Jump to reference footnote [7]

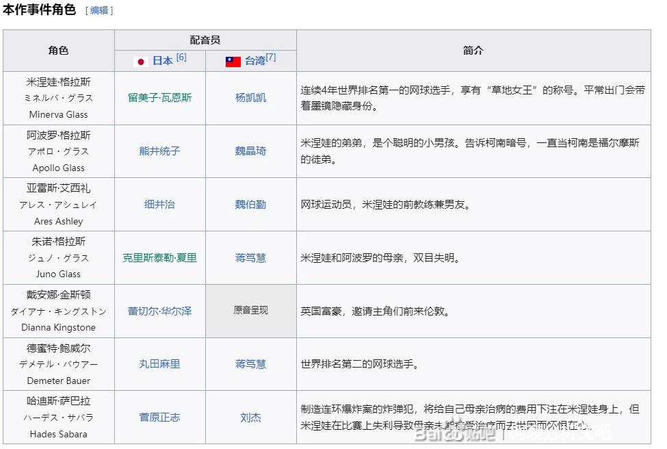coord(271,57)
